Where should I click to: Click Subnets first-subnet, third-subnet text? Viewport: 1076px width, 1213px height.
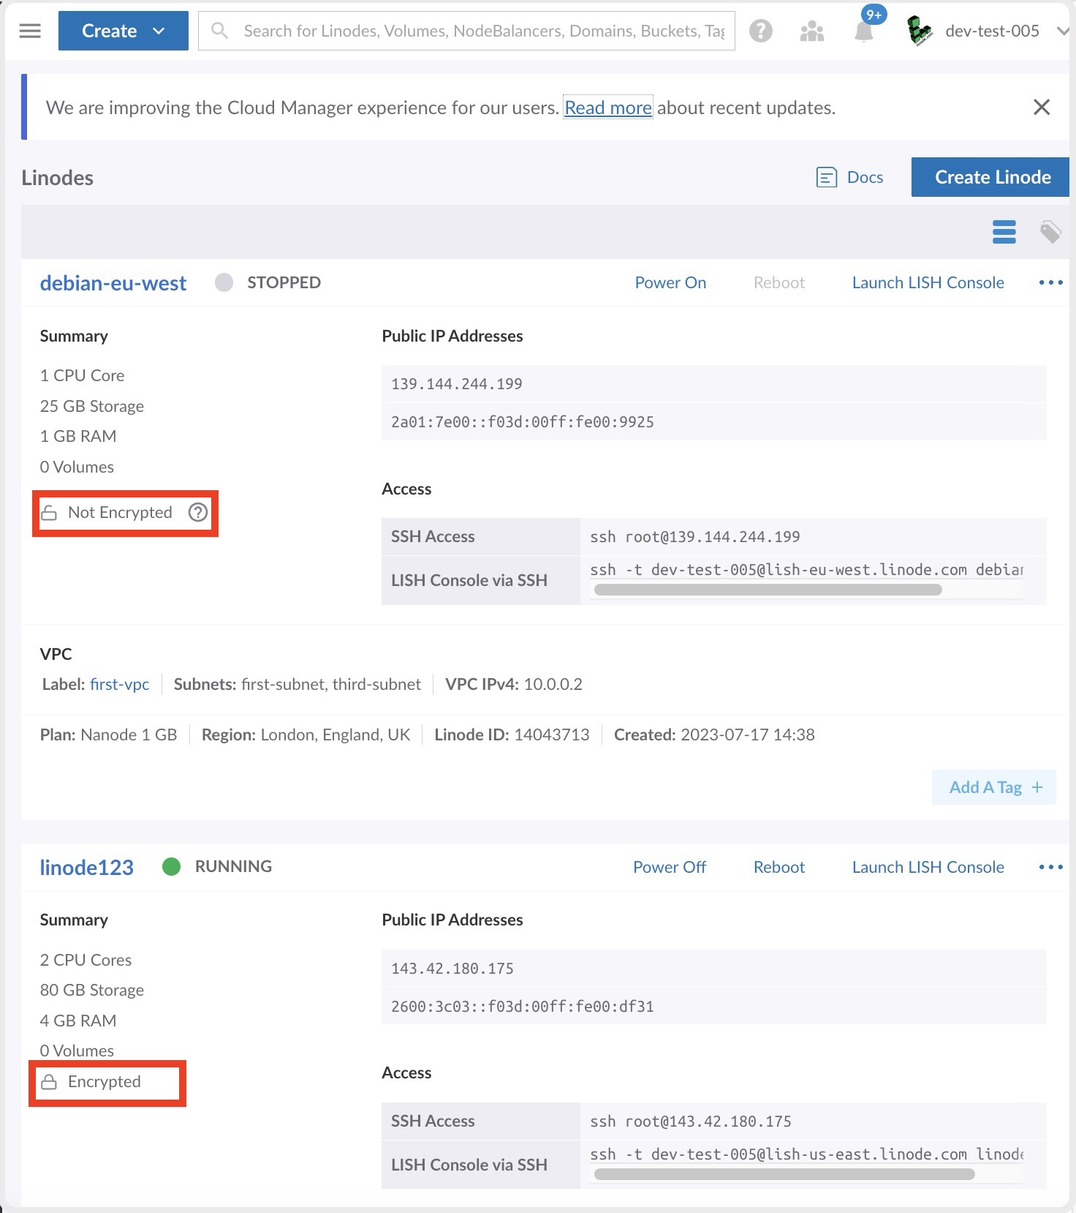click(x=298, y=684)
